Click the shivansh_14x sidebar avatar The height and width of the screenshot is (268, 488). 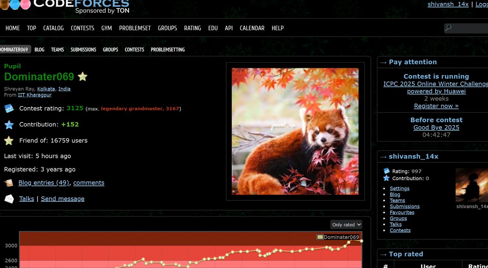pos(471,185)
